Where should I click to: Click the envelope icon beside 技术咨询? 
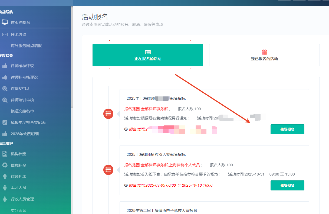tap(5, 35)
